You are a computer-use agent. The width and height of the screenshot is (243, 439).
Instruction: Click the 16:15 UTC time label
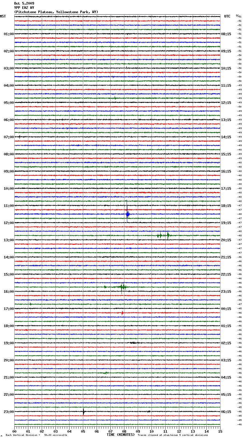coord(226,171)
